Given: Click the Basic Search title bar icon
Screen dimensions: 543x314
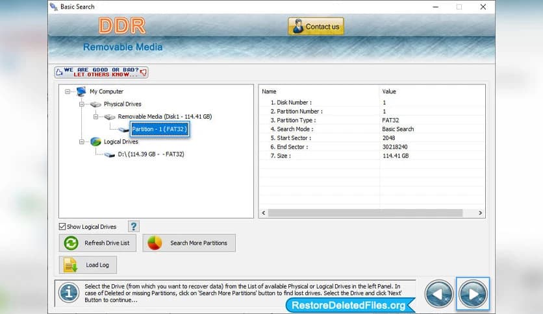Looking at the screenshot, I should 54,6.
